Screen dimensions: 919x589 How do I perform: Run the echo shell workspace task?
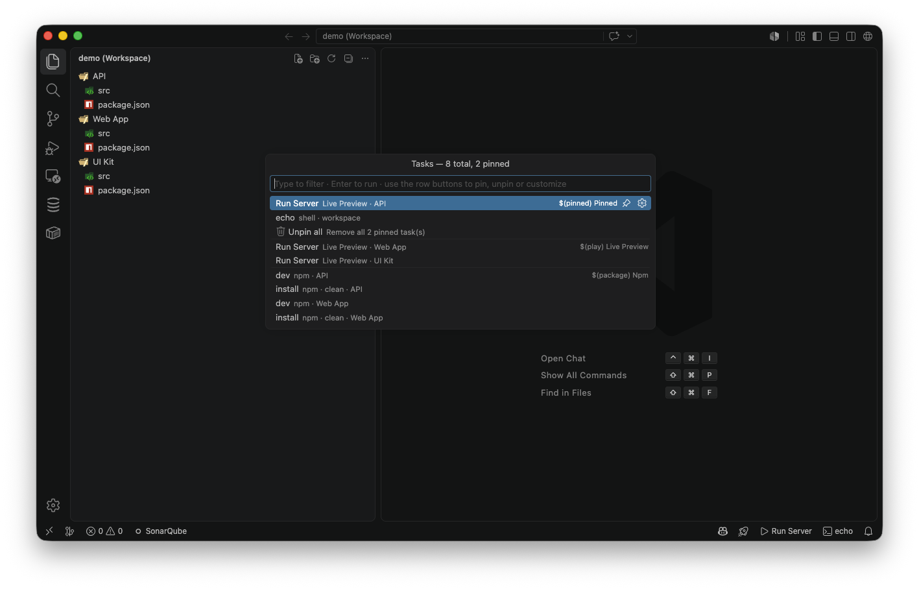[460, 218]
